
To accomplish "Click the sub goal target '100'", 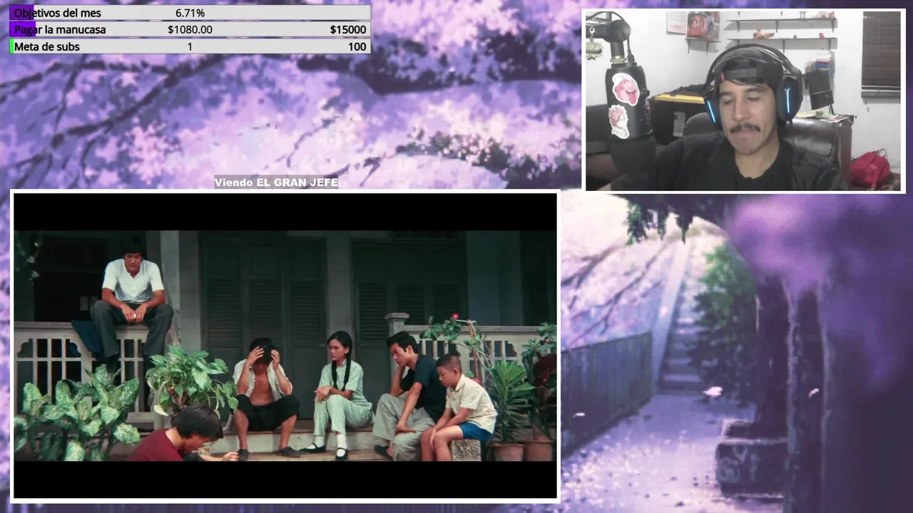I will pos(357,46).
